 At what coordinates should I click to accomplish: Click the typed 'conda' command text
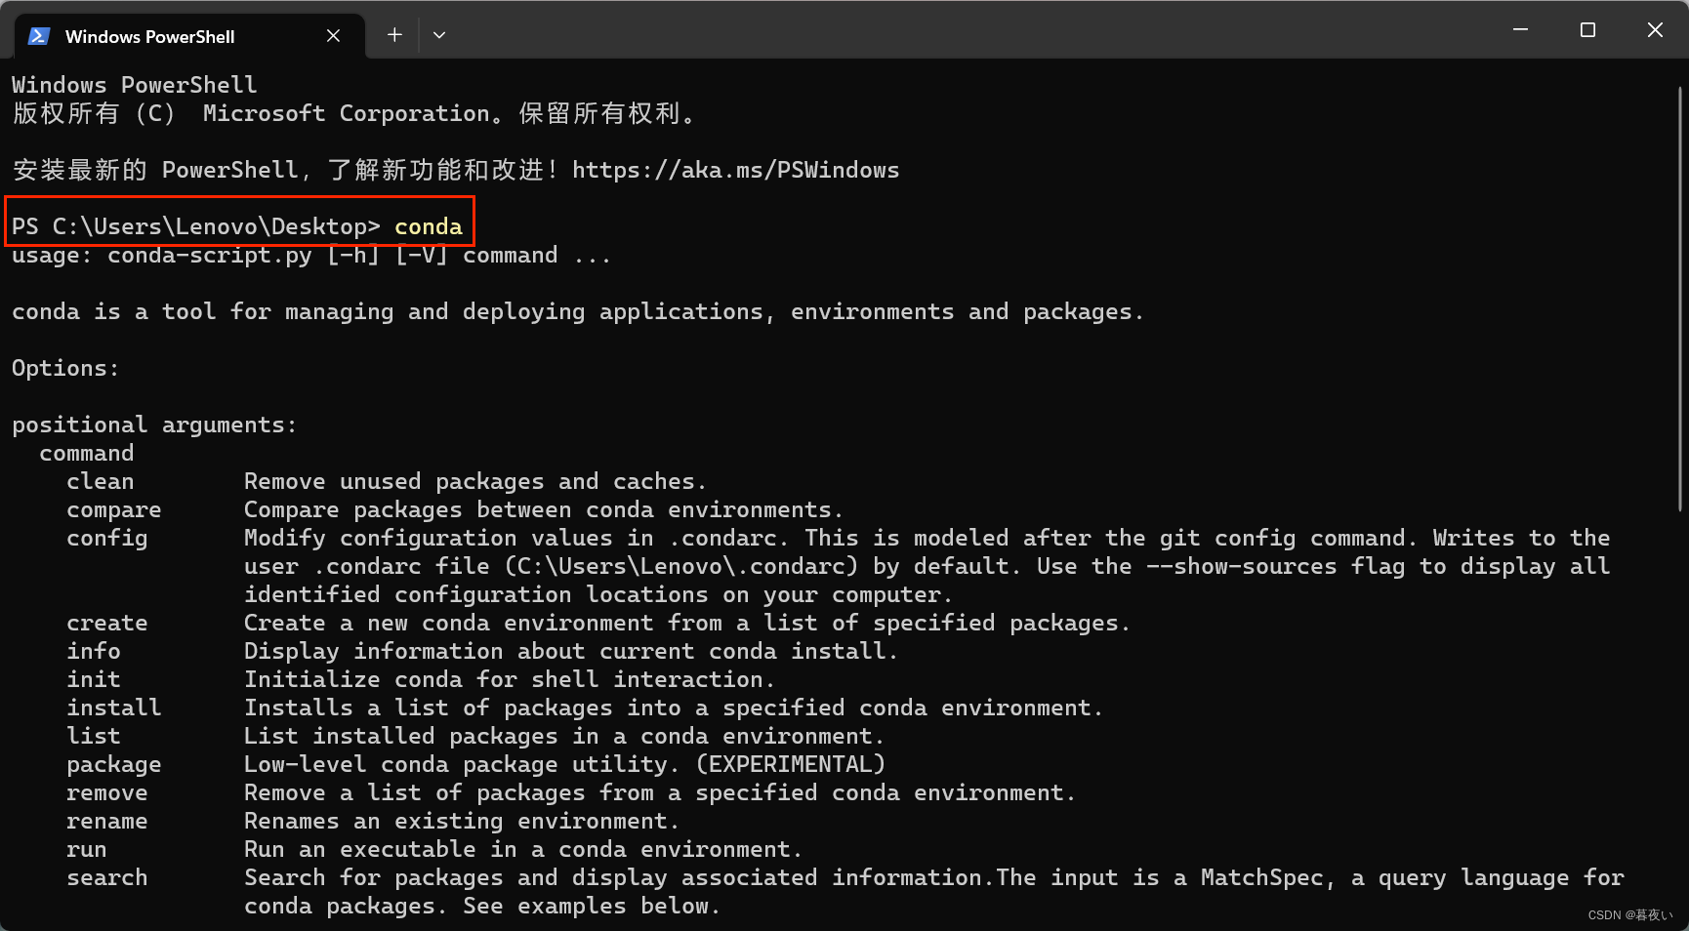428,226
